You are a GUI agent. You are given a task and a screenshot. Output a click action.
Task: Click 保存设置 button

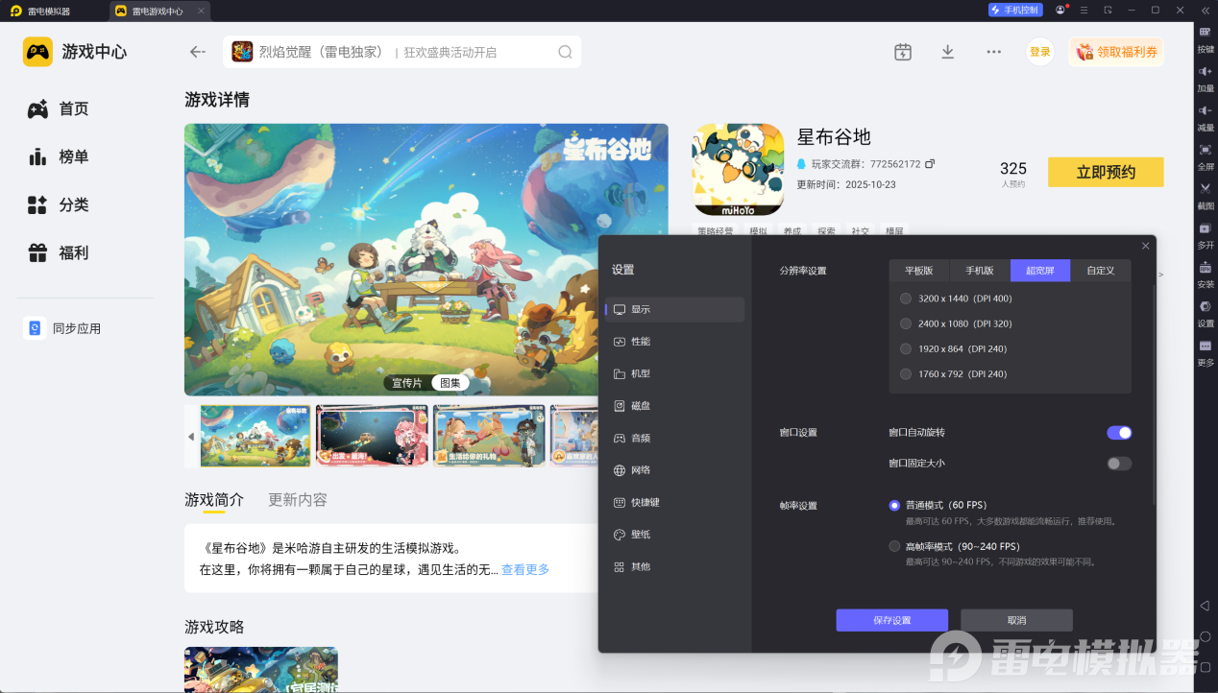coord(891,620)
